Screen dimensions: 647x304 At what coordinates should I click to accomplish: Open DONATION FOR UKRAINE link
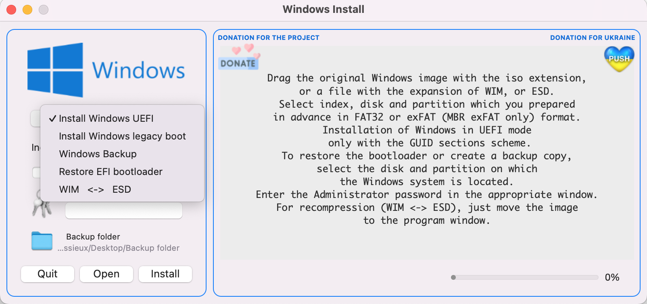click(x=593, y=38)
